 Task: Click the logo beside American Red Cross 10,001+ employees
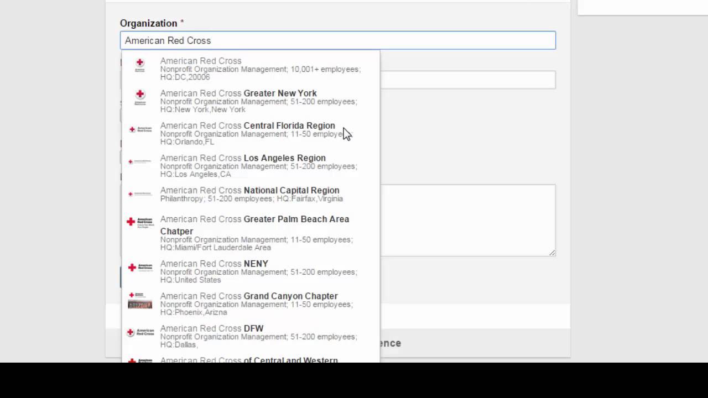(x=140, y=65)
